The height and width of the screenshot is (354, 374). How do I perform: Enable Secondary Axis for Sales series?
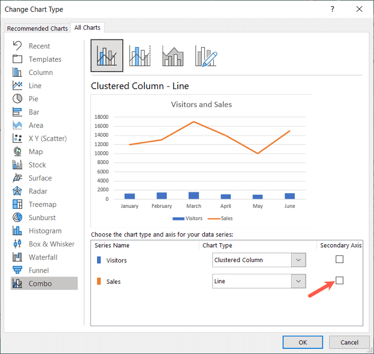click(339, 280)
